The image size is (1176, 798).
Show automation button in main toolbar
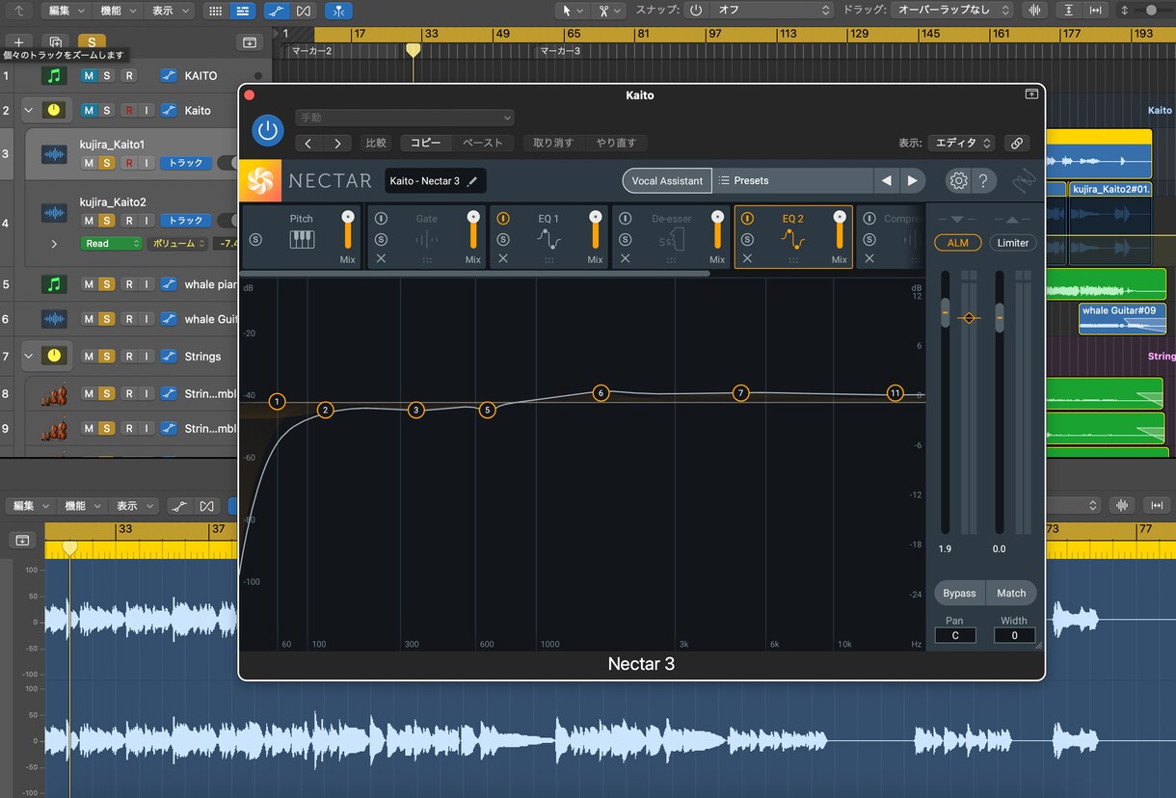coord(277,11)
